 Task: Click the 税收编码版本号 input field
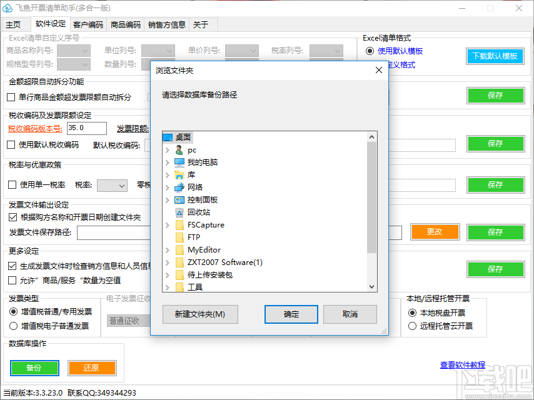86,128
